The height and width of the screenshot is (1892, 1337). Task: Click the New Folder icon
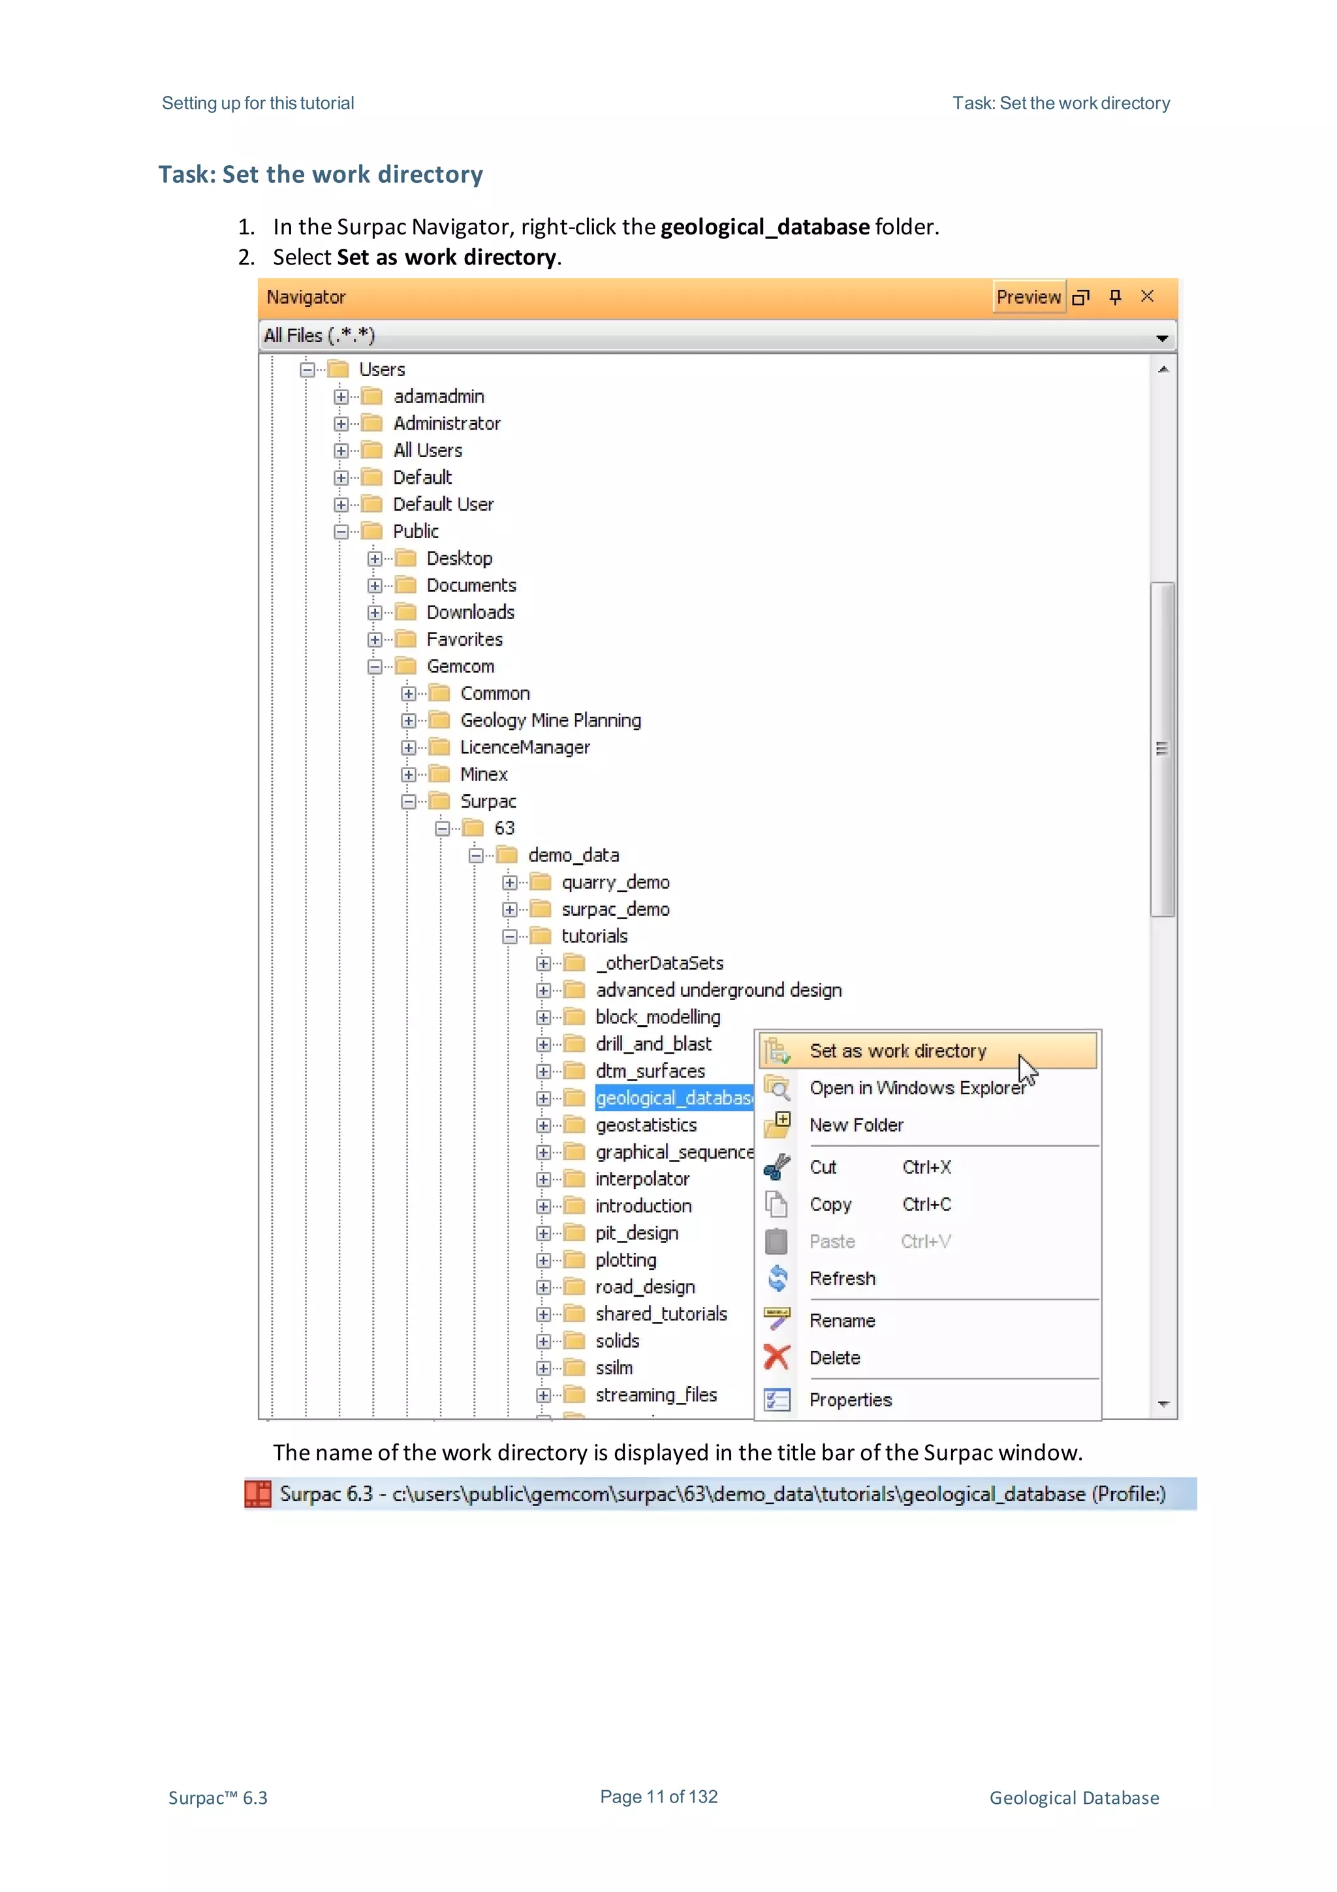coord(777,1125)
